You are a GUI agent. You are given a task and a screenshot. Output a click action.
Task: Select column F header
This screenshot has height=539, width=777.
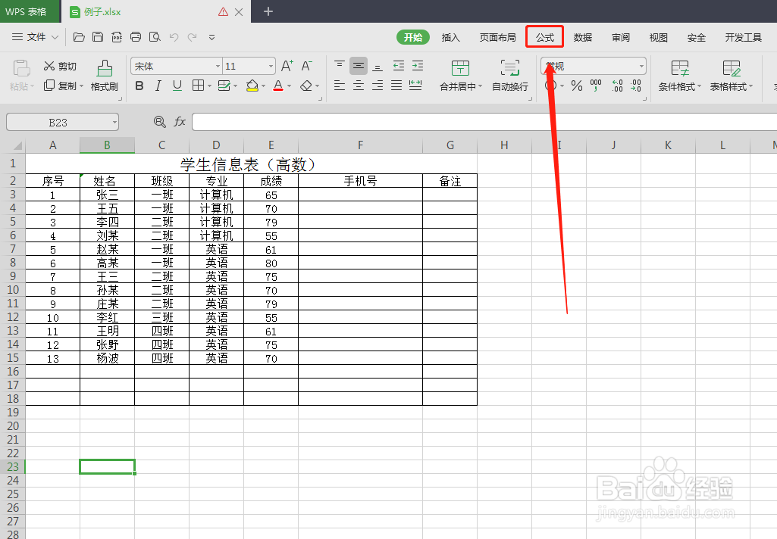click(x=360, y=145)
